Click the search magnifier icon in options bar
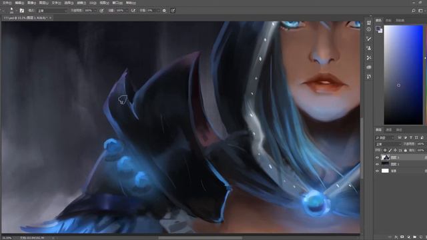427x240 pixels. tap(414, 11)
